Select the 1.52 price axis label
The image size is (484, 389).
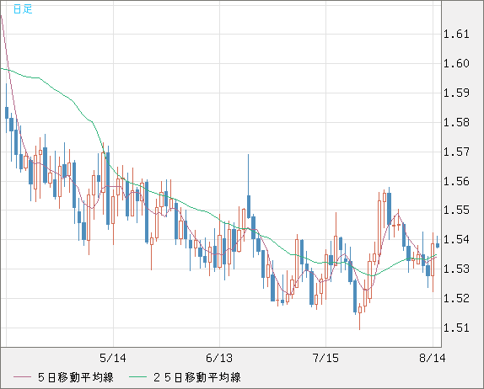[456, 298]
